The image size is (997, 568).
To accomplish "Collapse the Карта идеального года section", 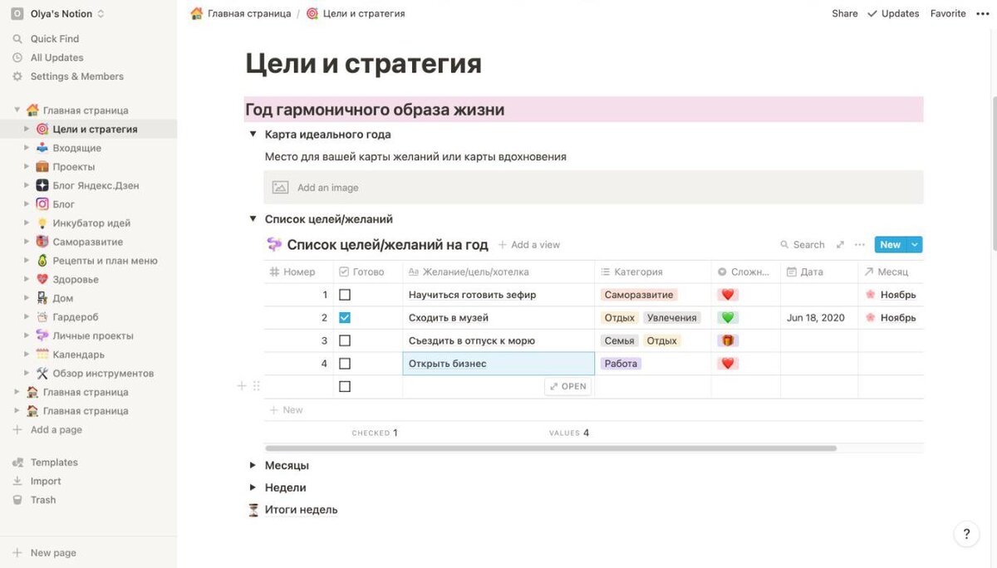I will coord(253,133).
